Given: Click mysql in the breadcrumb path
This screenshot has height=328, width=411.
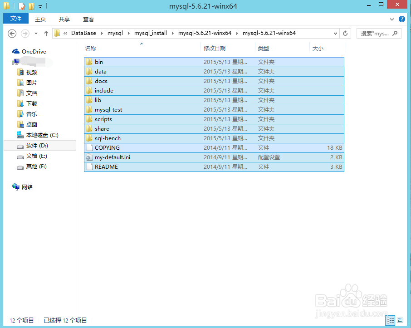Looking at the screenshot, I should click(115, 33).
